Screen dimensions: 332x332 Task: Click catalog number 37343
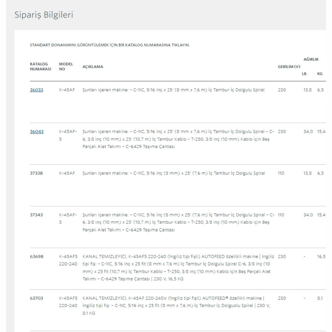(x=36, y=215)
